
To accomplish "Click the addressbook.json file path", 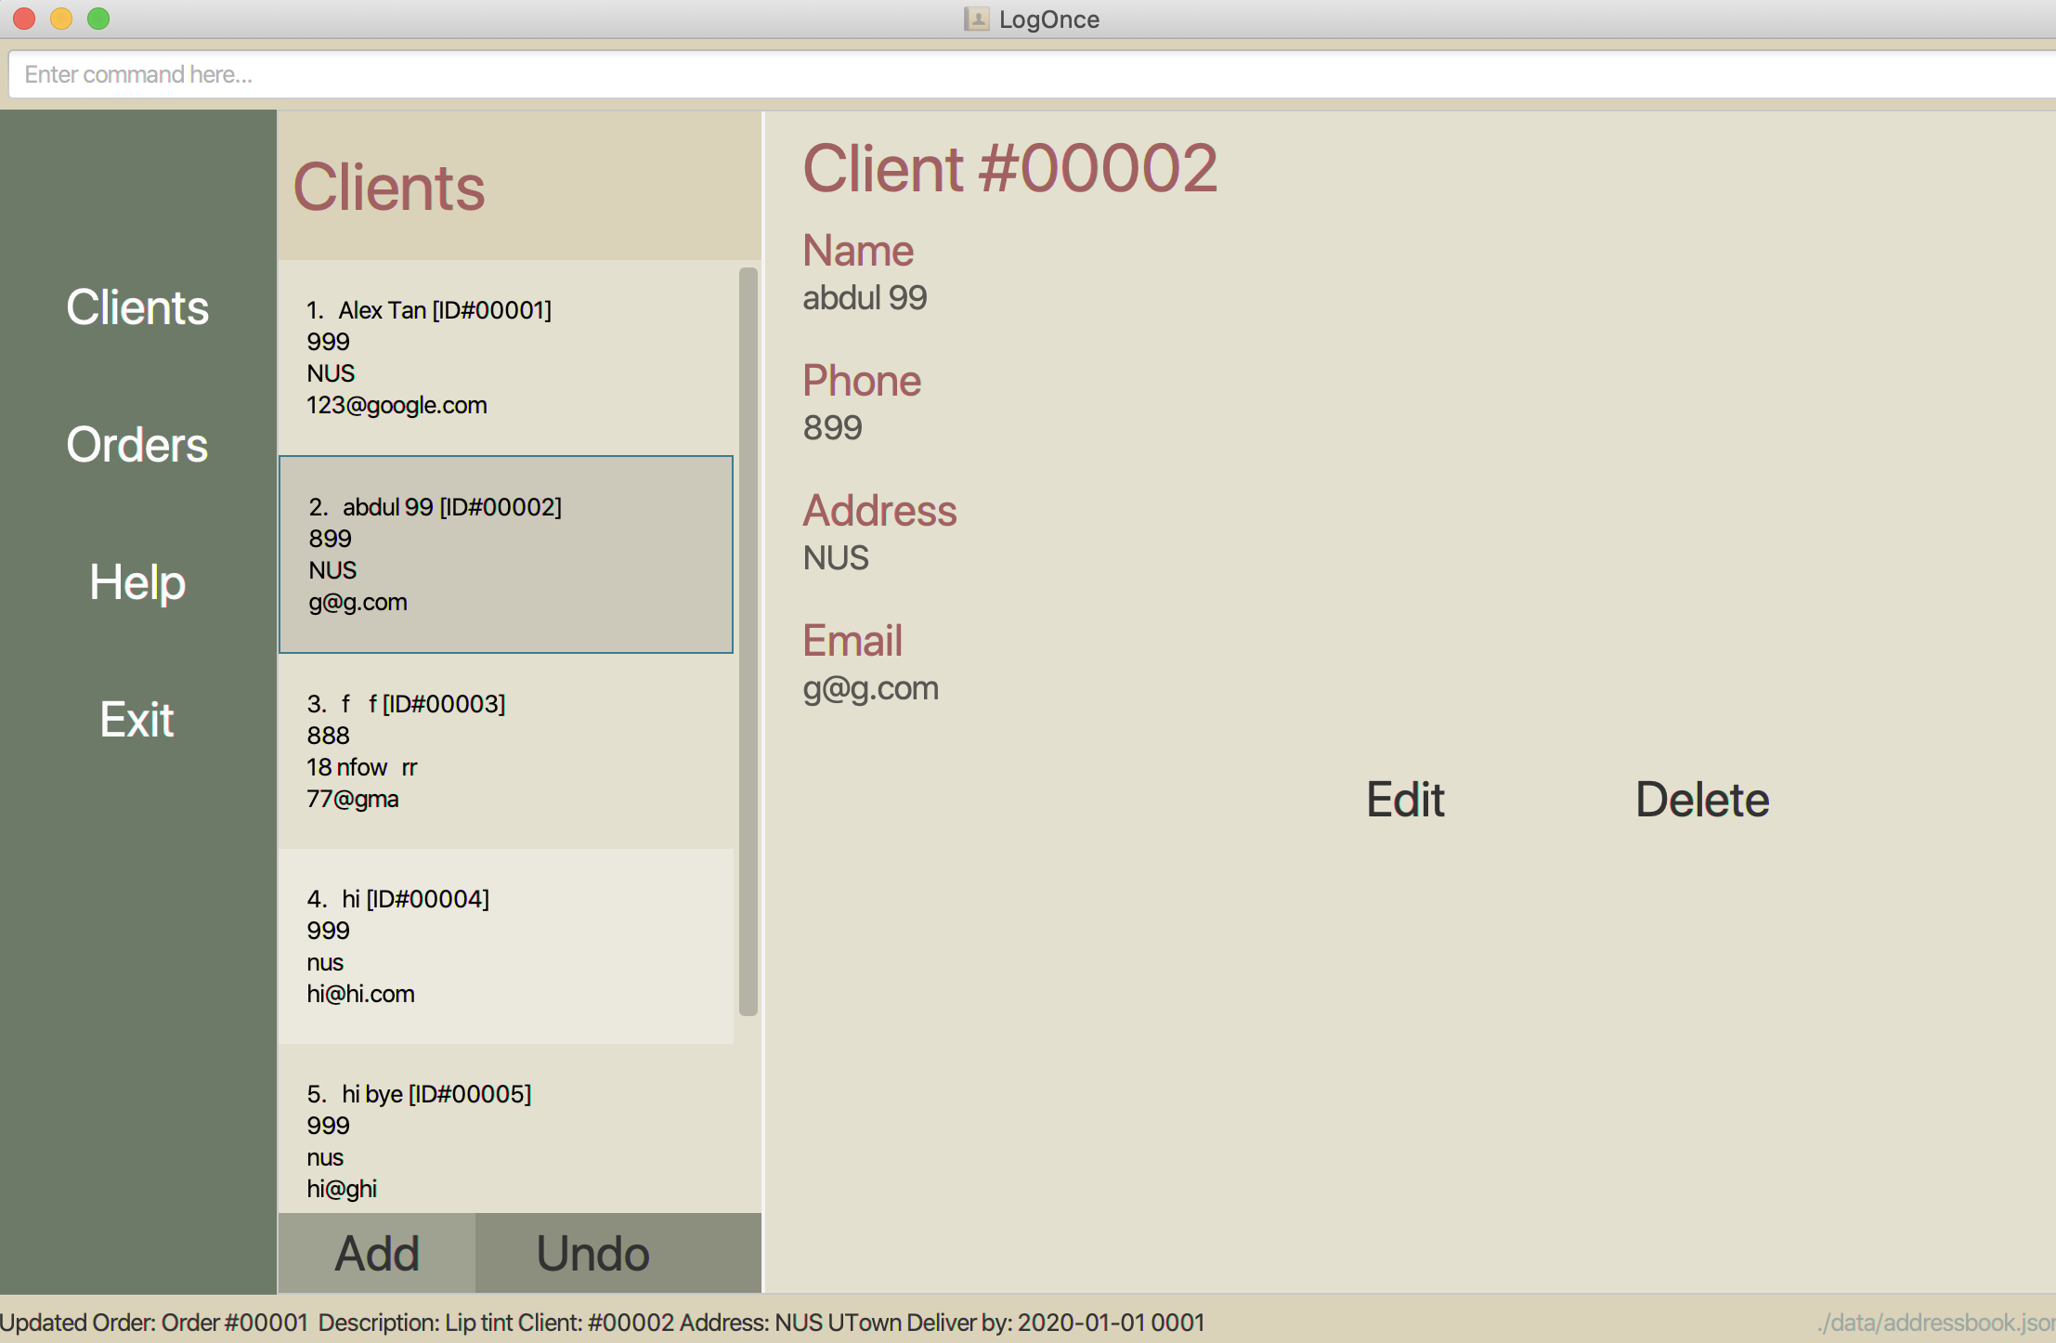I will (1935, 1323).
